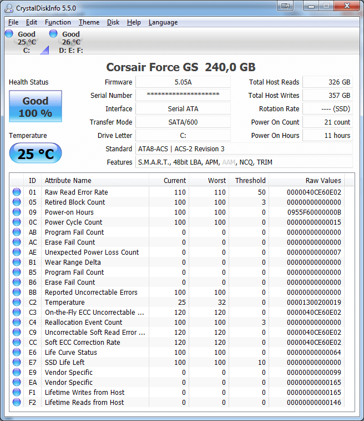Click the blue status orb for drive C:
The height and width of the screenshot is (421, 364).
pyautogui.click(x=9, y=33)
